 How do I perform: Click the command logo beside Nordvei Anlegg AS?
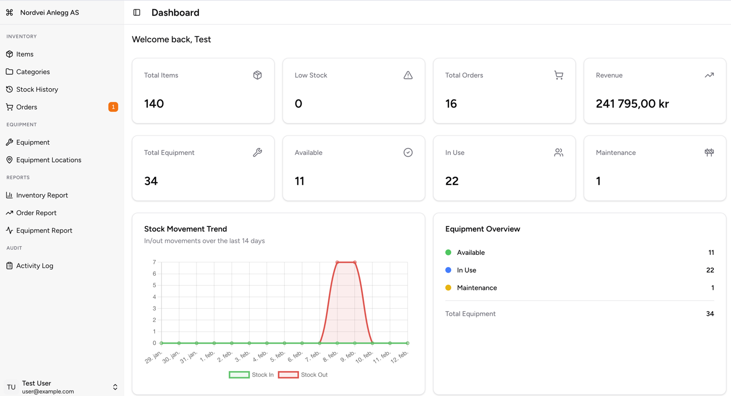9,12
